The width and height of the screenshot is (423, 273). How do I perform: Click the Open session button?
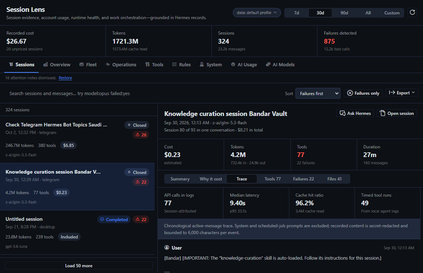(397, 113)
